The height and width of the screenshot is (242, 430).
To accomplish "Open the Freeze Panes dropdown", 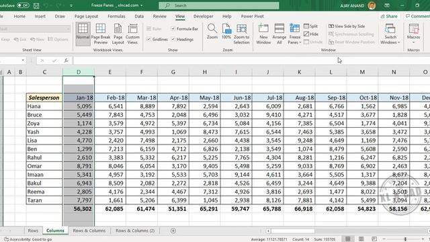I will point(295,34).
